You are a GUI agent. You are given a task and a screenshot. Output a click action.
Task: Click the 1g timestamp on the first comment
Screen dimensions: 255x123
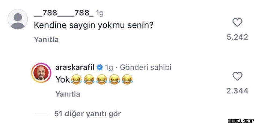coord(100,14)
